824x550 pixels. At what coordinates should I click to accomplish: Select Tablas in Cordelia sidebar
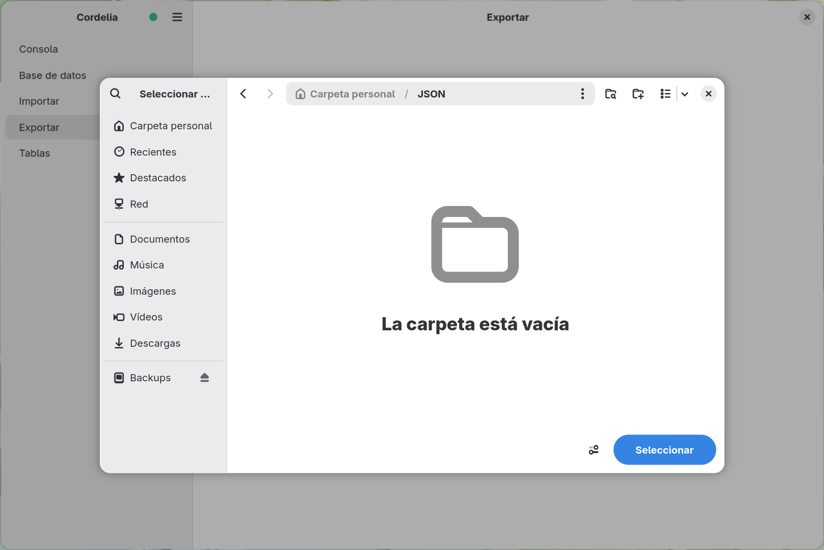(x=53, y=153)
